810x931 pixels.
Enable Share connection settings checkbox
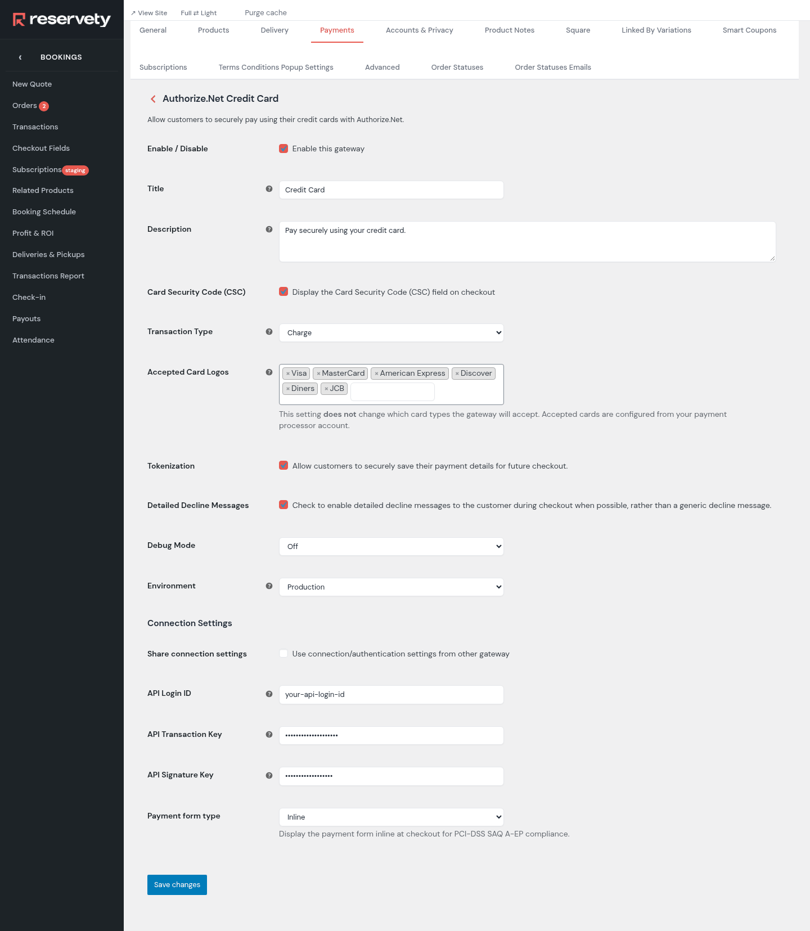click(283, 653)
